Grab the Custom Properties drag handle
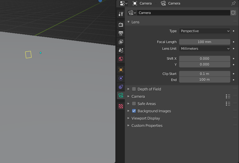This screenshot has height=163, width=239. (235, 125)
